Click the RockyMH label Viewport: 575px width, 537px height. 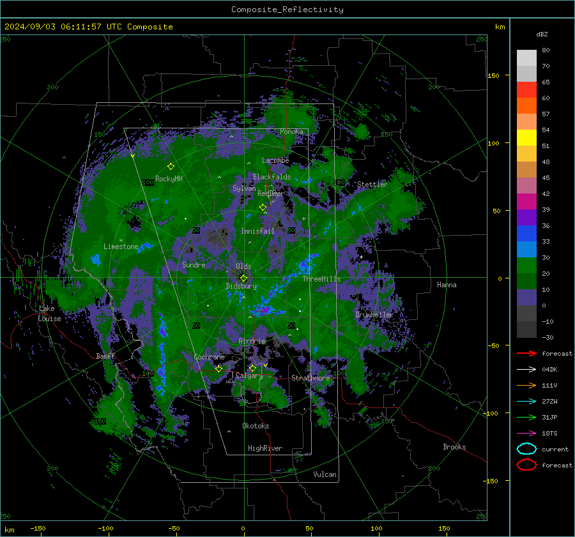tap(169, 179)
